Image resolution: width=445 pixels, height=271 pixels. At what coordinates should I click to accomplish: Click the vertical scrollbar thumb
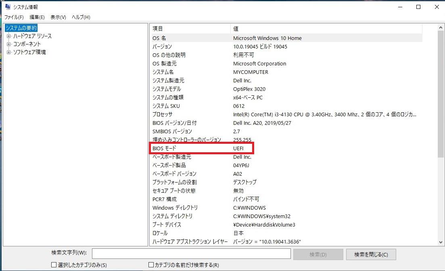click(441, 94)
